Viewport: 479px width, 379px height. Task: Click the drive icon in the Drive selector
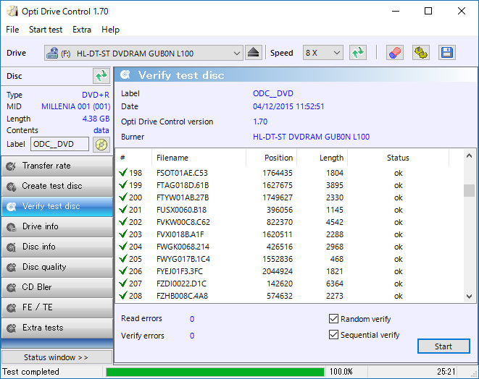click(x=52, y=53)
